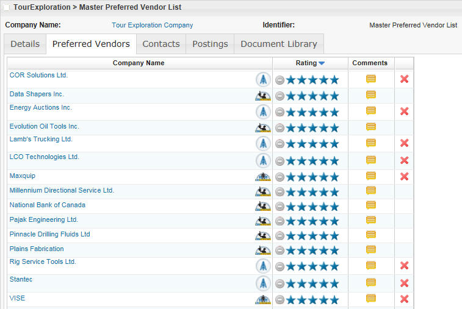Remove Stantec with the red X icon
462x309 pixels.
[x=404, y=283]
